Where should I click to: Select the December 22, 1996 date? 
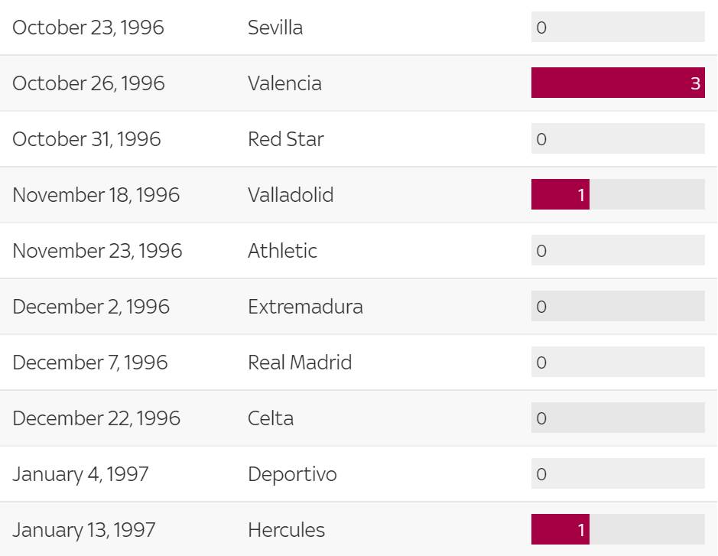pyautogui.click(x=96, y=418)
